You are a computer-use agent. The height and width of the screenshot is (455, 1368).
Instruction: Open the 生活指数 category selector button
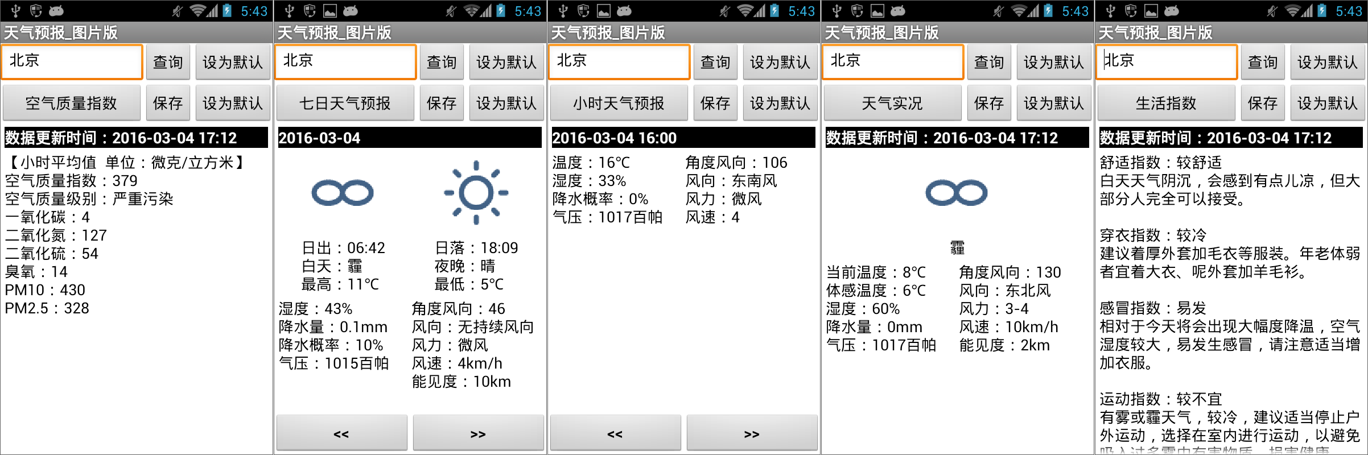(x=1167, y=103)
